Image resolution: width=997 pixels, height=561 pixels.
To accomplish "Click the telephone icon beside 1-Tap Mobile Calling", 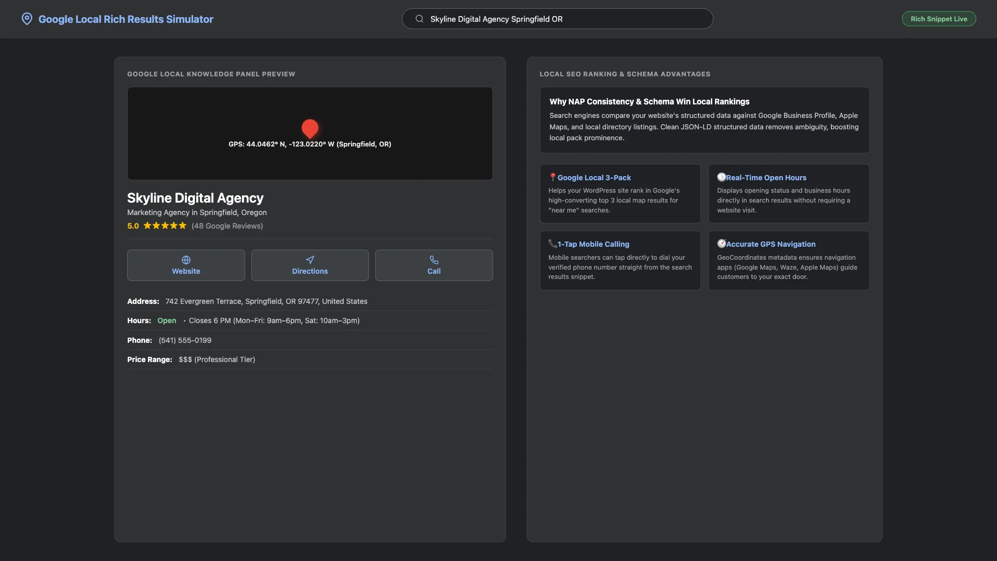I will click(x=553, y=244).
